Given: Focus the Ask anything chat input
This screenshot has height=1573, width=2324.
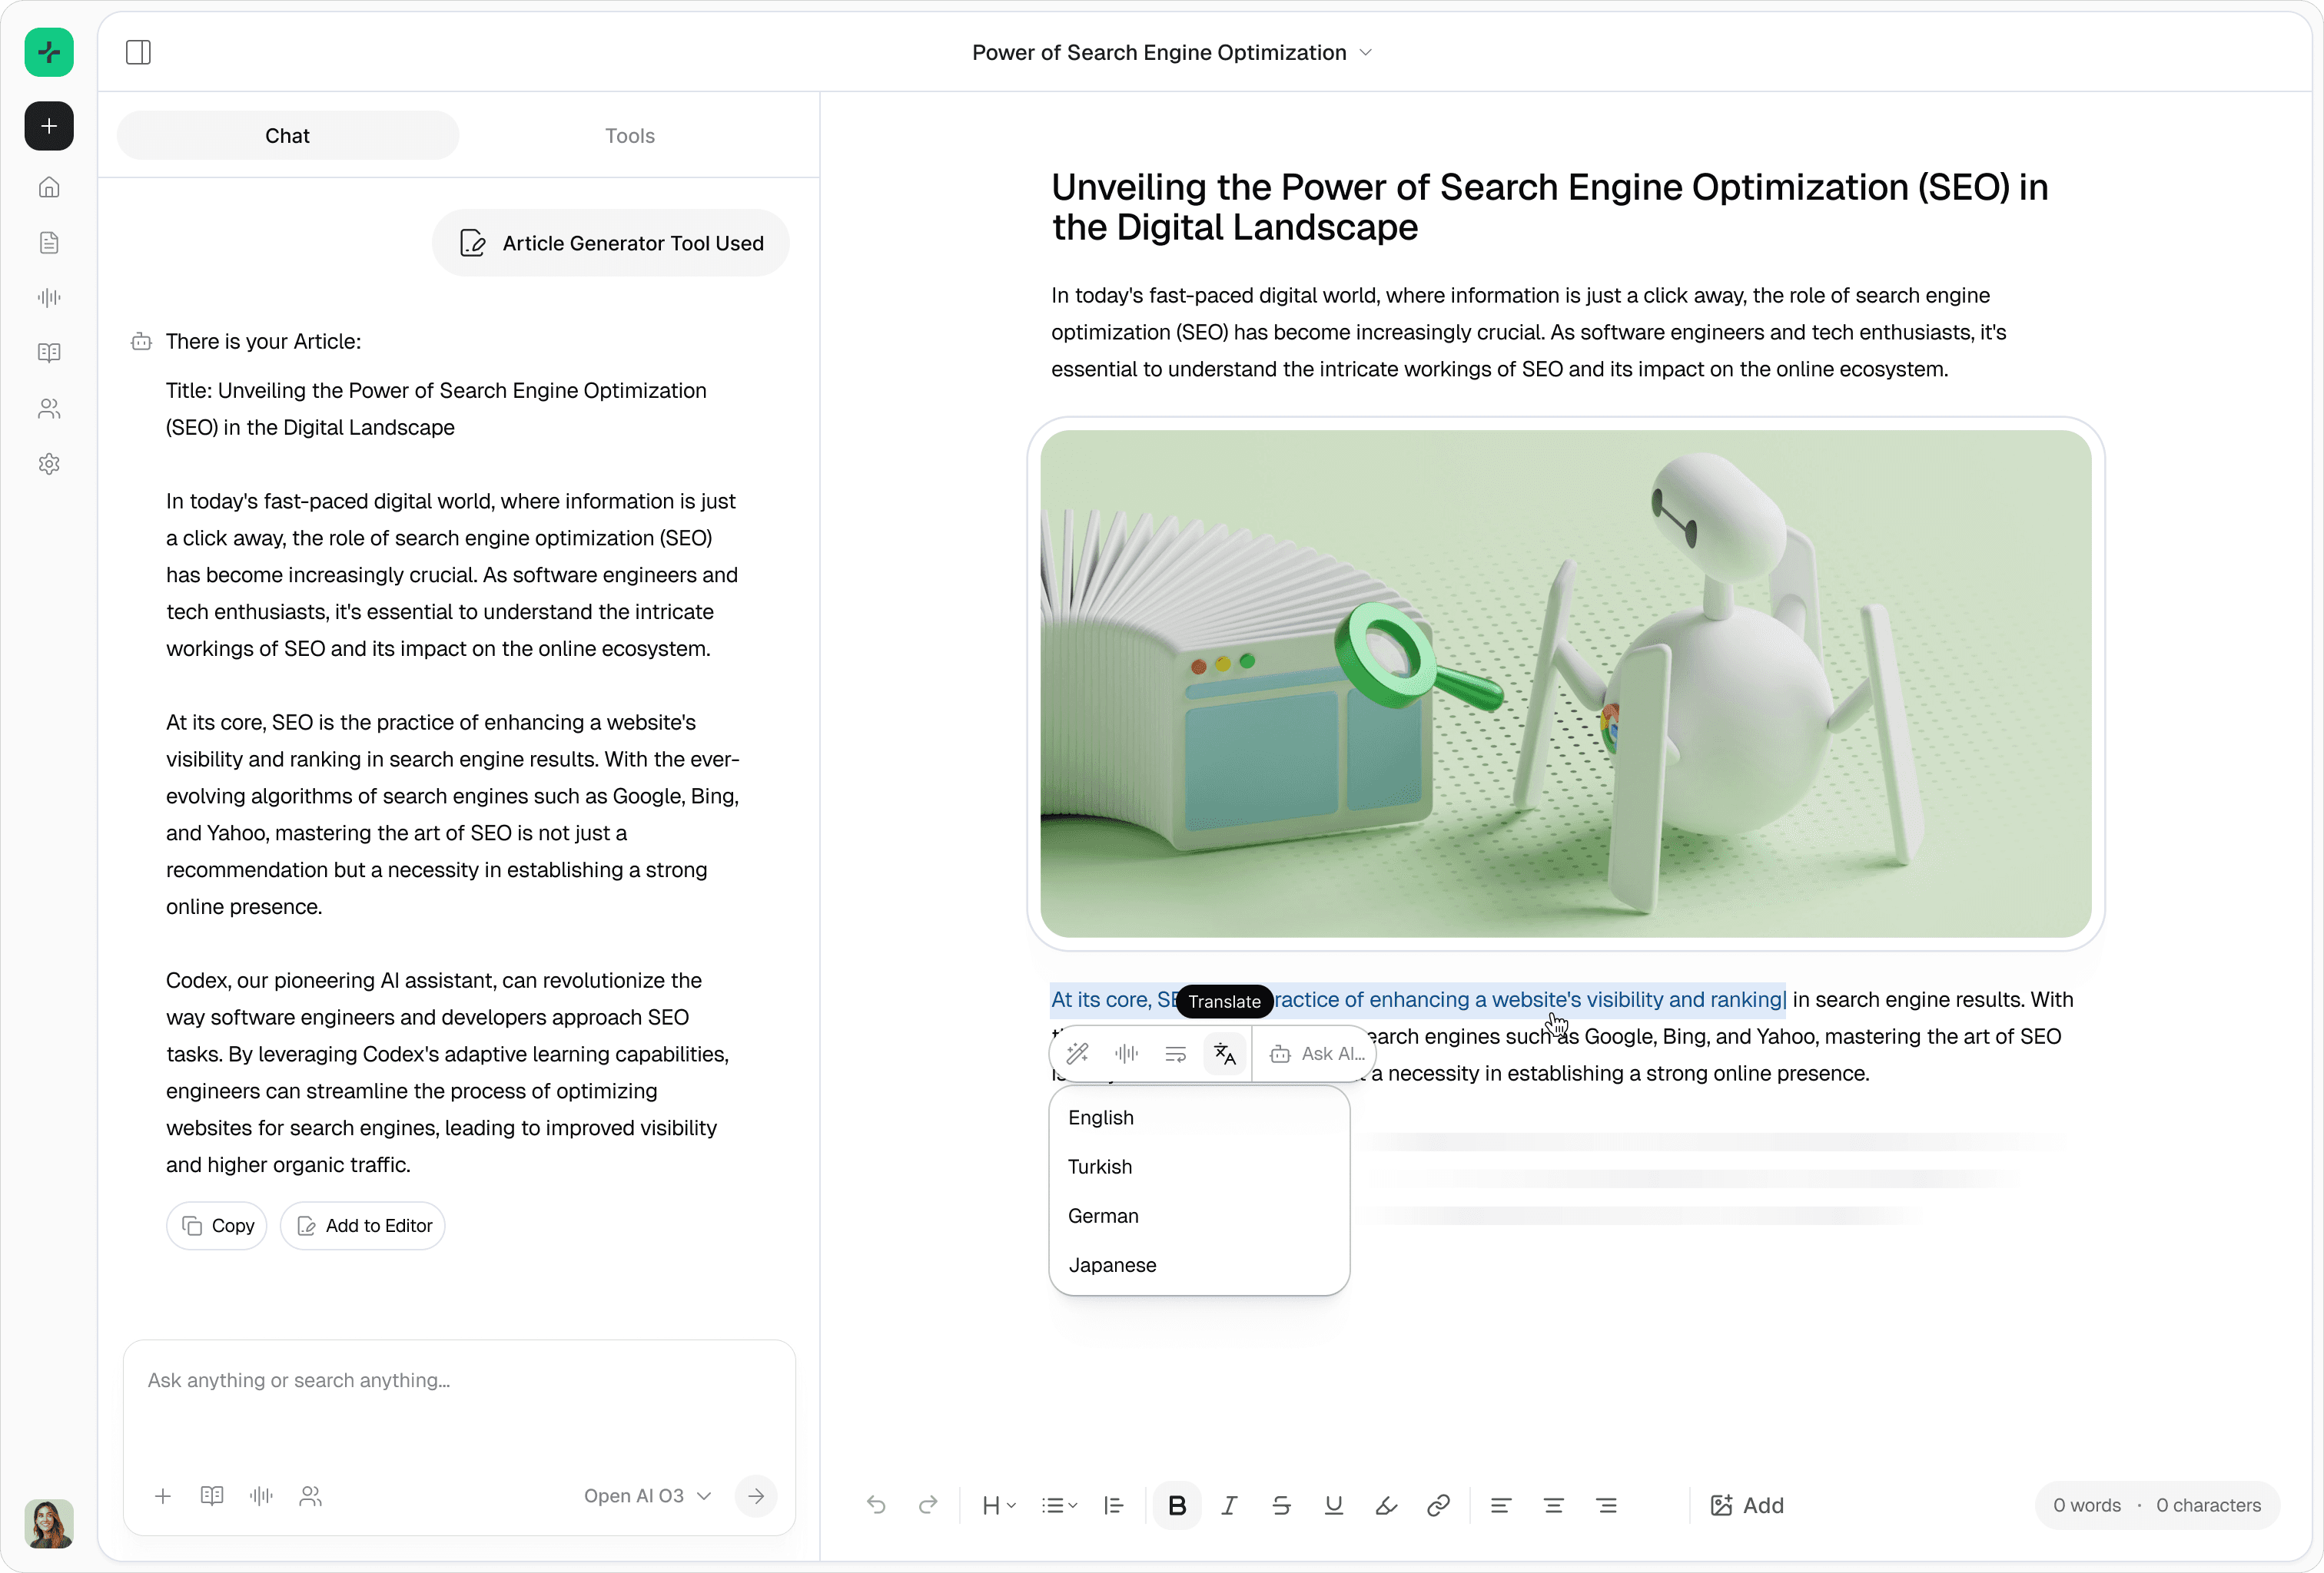Looking at the screenshot, I should tap(459, 1380).
